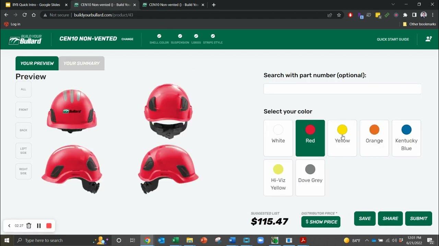Click the Change product link

127,39
